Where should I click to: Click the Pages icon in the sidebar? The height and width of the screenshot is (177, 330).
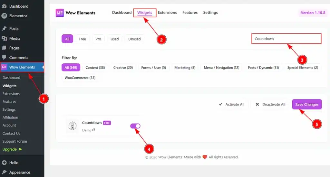[x=4, y=48]
